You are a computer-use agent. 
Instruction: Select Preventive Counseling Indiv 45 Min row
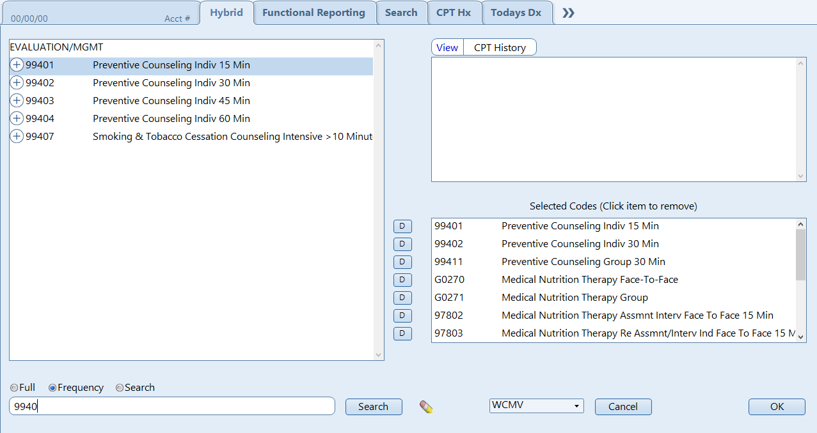(191, 101)
